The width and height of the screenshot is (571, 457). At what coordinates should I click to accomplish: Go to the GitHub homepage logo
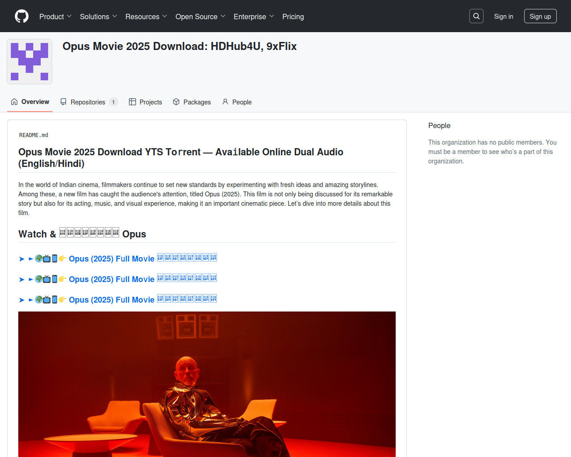pyautogui.click(x=22, y=17)
